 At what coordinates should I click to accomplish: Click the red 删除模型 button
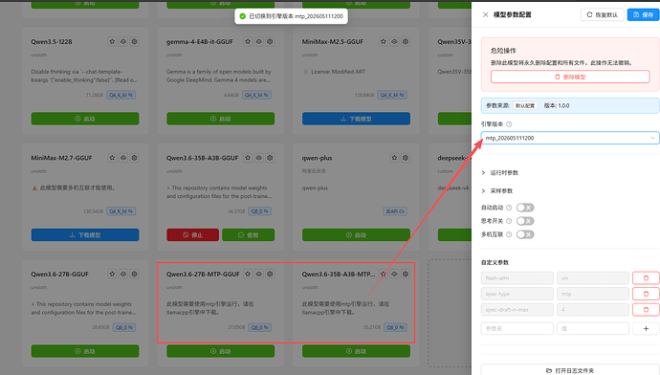pyautogui.click(x=570, y=77)
